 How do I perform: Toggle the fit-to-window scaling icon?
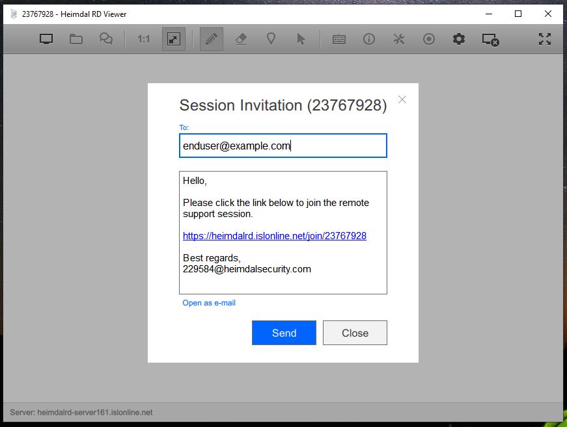(x=174, y=39)
